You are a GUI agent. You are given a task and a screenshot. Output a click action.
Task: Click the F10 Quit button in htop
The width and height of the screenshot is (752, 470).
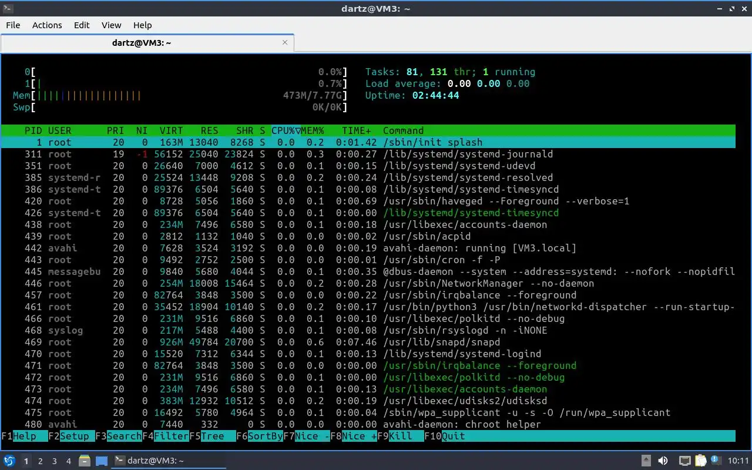coord(445,436)
